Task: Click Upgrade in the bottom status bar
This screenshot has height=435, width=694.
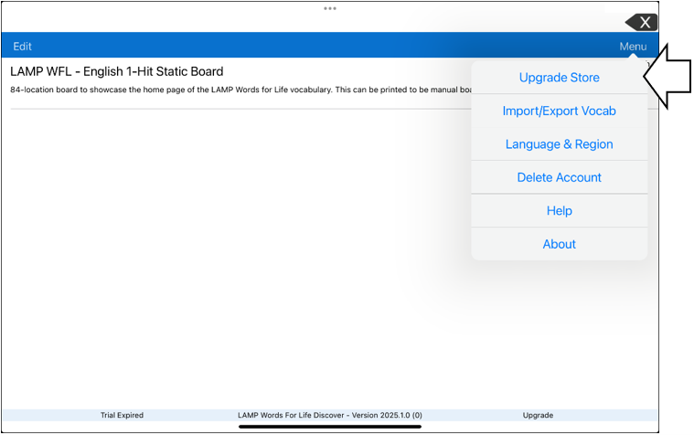Action: tap(538, 415)
